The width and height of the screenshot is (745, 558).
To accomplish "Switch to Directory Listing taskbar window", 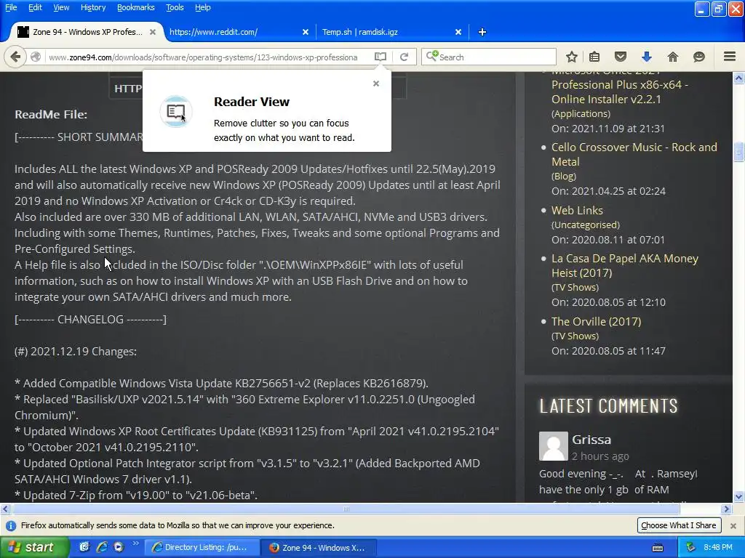I will pyautogui.click(x=201, y=548).
